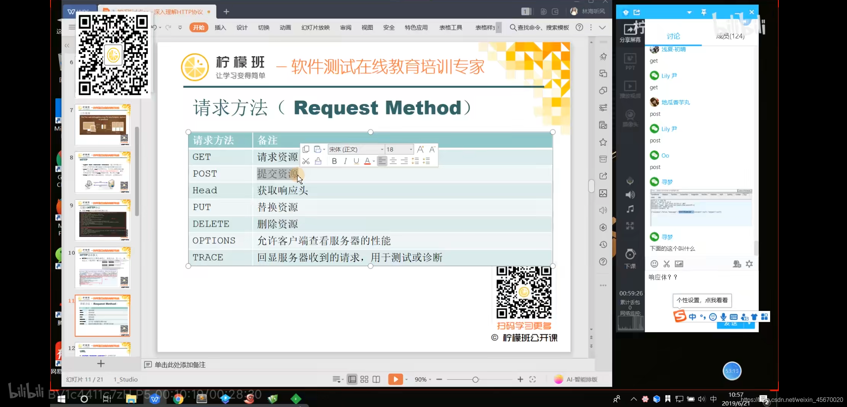Image resolution: width=847 pixels, height=407 pixels.
Task: Click the format painter brush icon
Action: [x=318, y=161]
